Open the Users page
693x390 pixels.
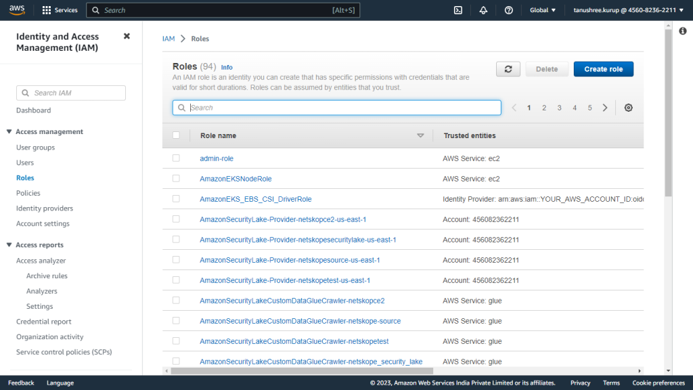coord(25,162)
